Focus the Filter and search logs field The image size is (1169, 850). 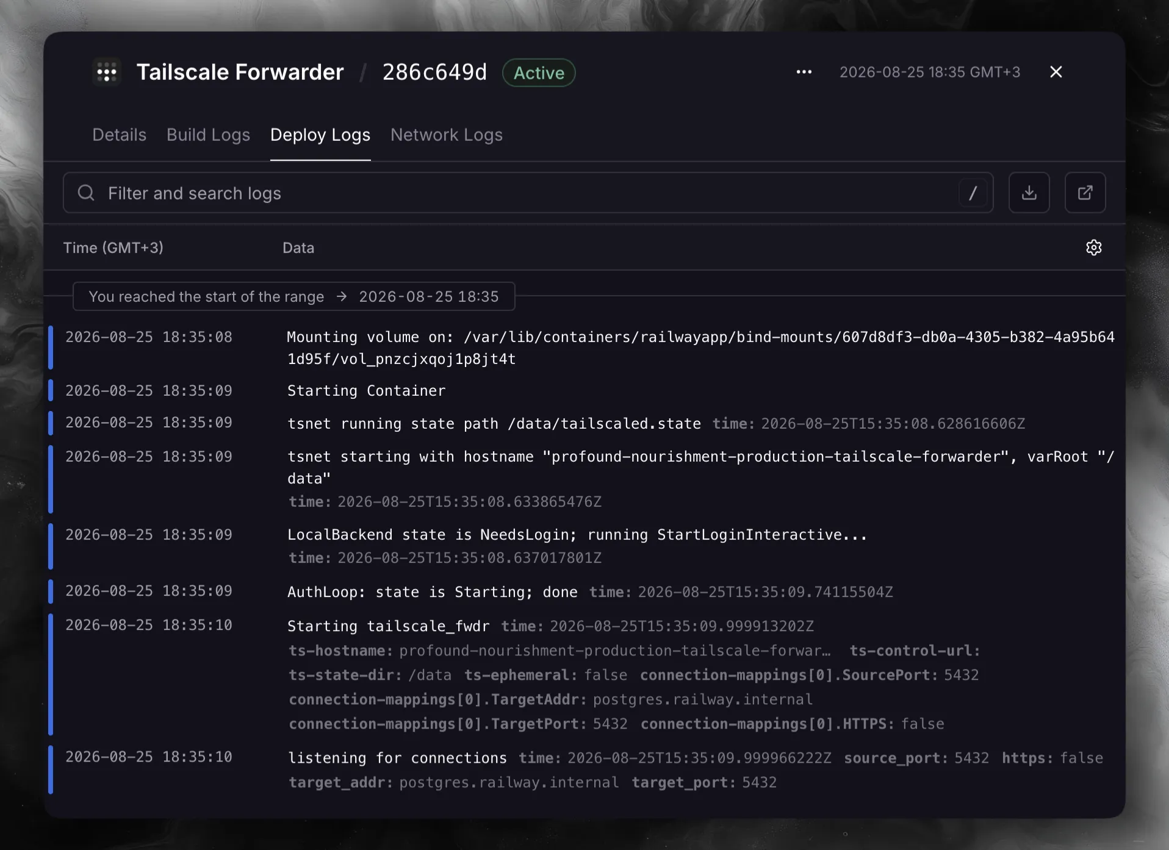coord(528,193)
